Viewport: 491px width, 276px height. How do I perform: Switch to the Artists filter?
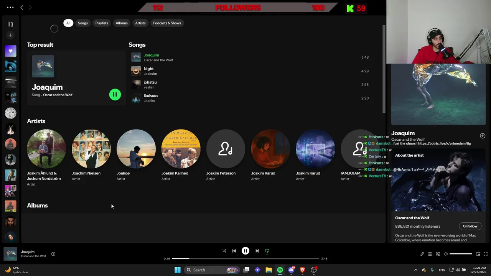[140, 23]
